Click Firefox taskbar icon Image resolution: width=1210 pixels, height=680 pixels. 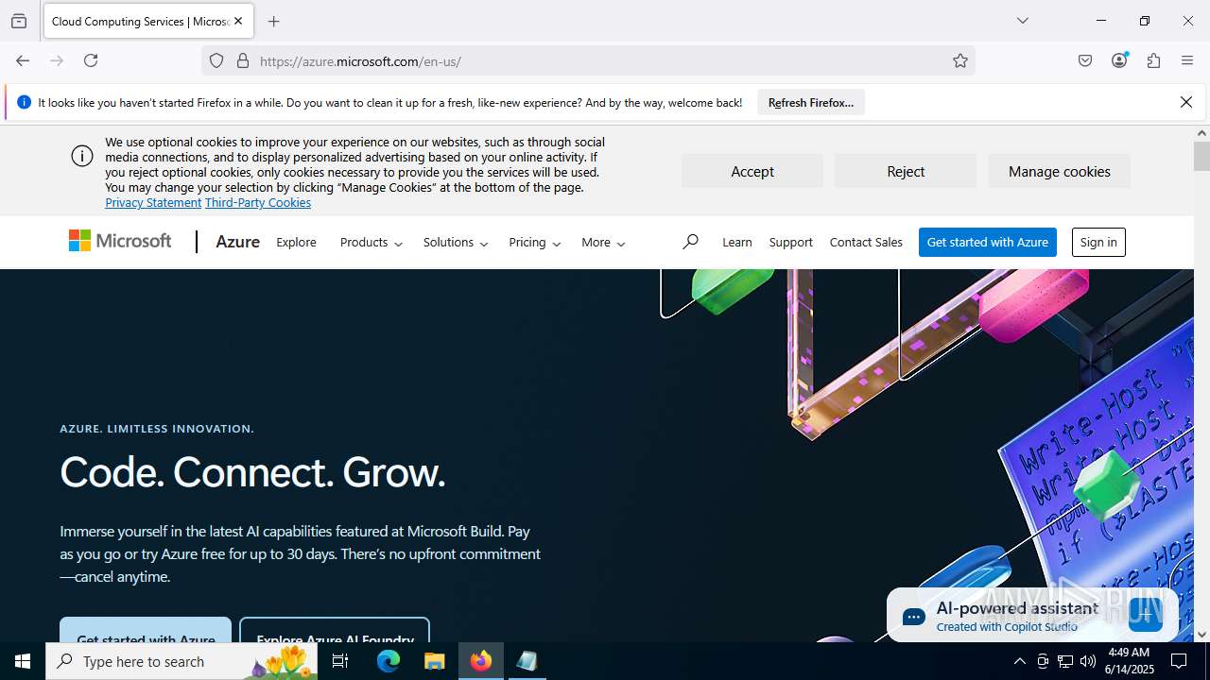click(481, 661)
